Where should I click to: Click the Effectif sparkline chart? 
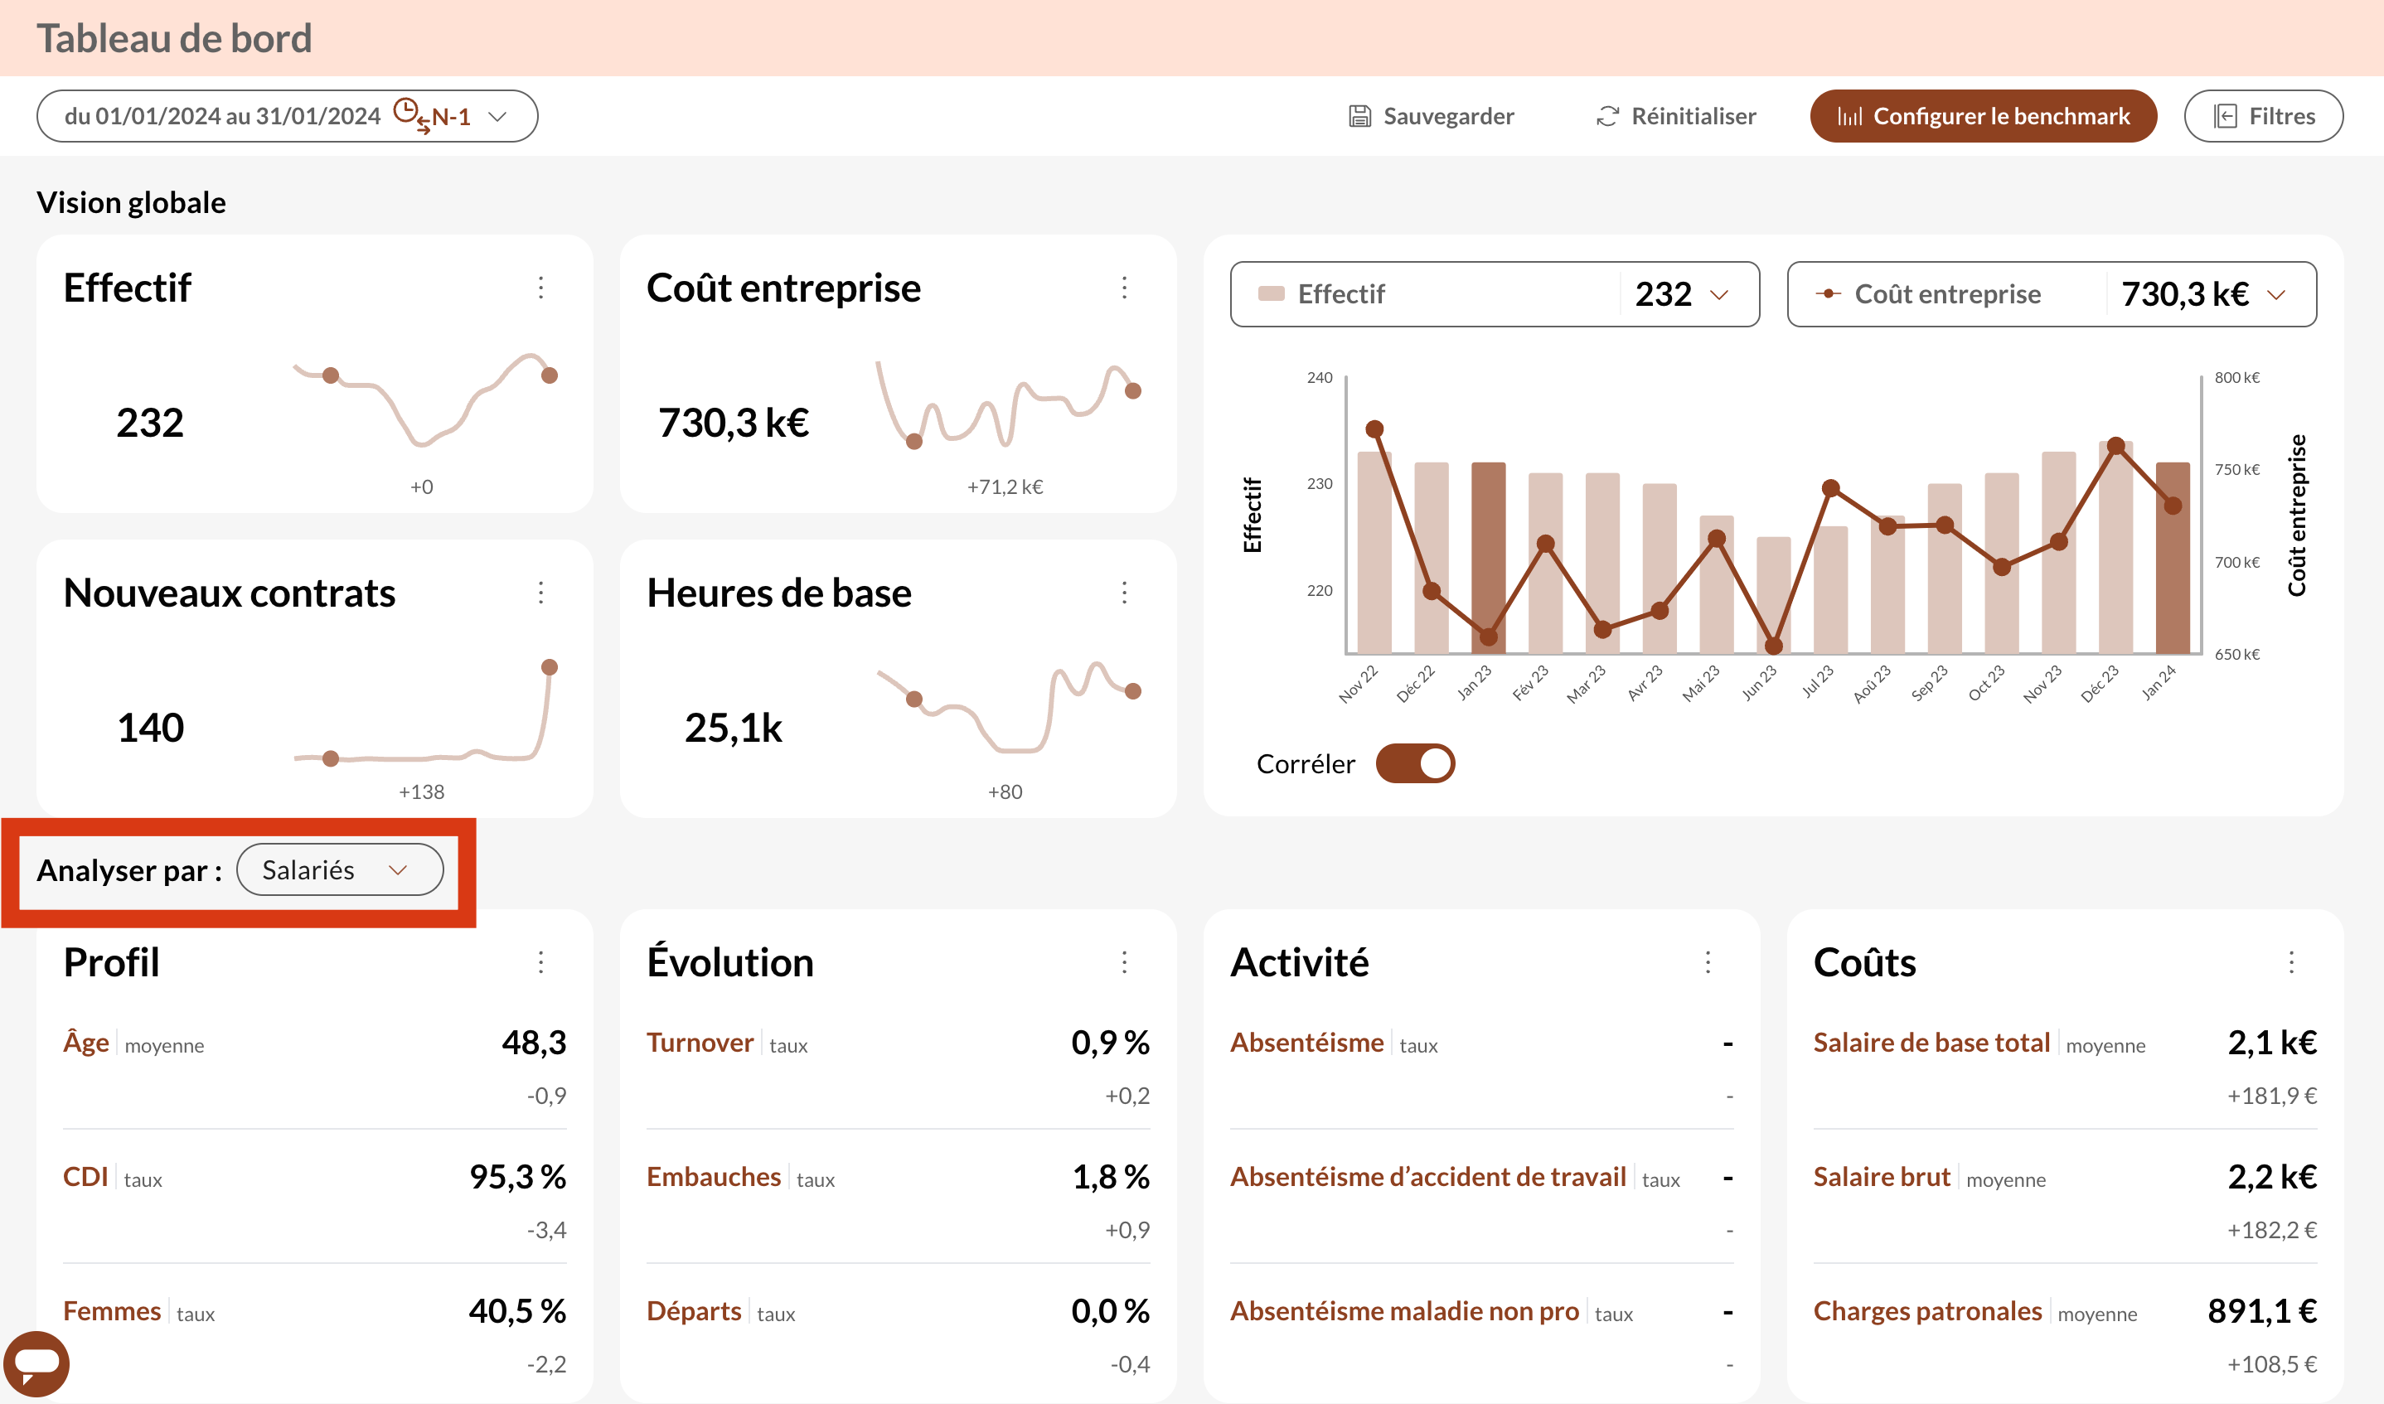coord(426,399)
